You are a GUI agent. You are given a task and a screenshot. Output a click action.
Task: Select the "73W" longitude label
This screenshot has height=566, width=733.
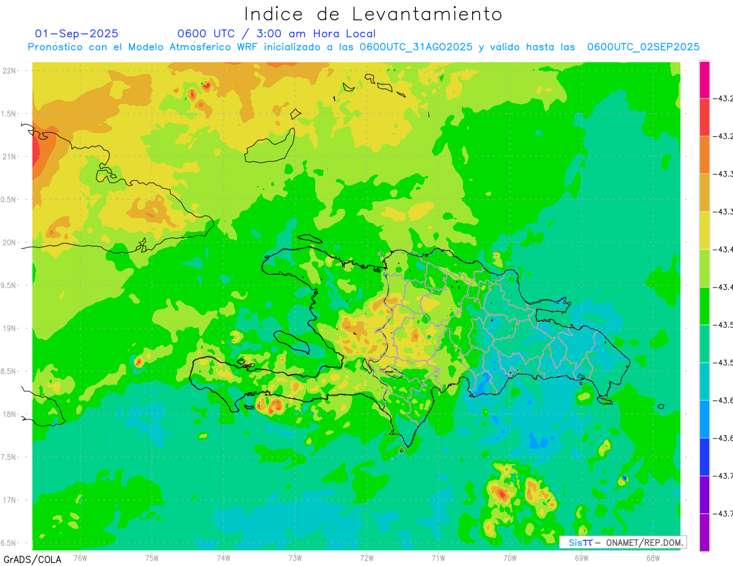(295, 557)
